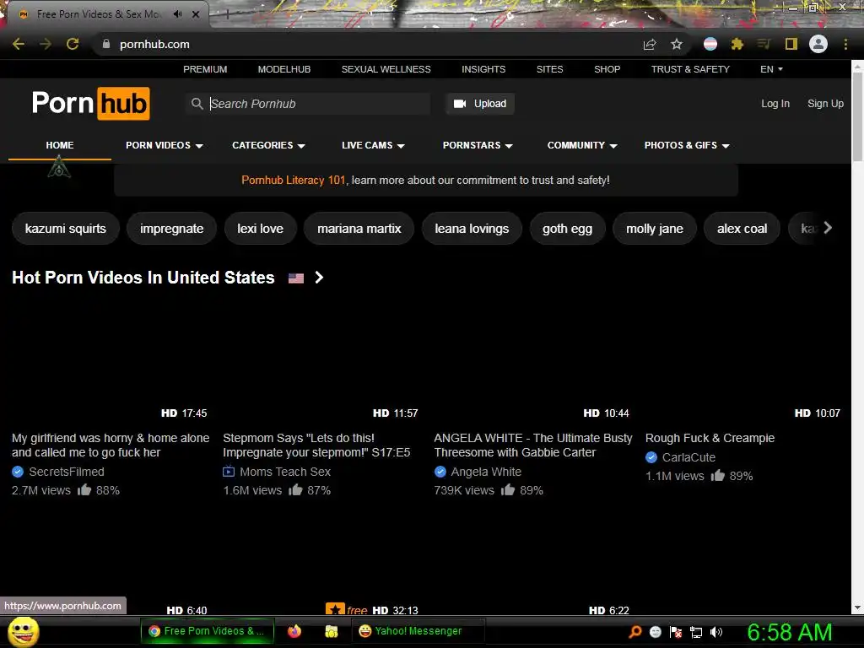The width and height of the screenshot is (864, 648).
Task: Open the PREMIUM top menu item
Action: click(205, 69)
